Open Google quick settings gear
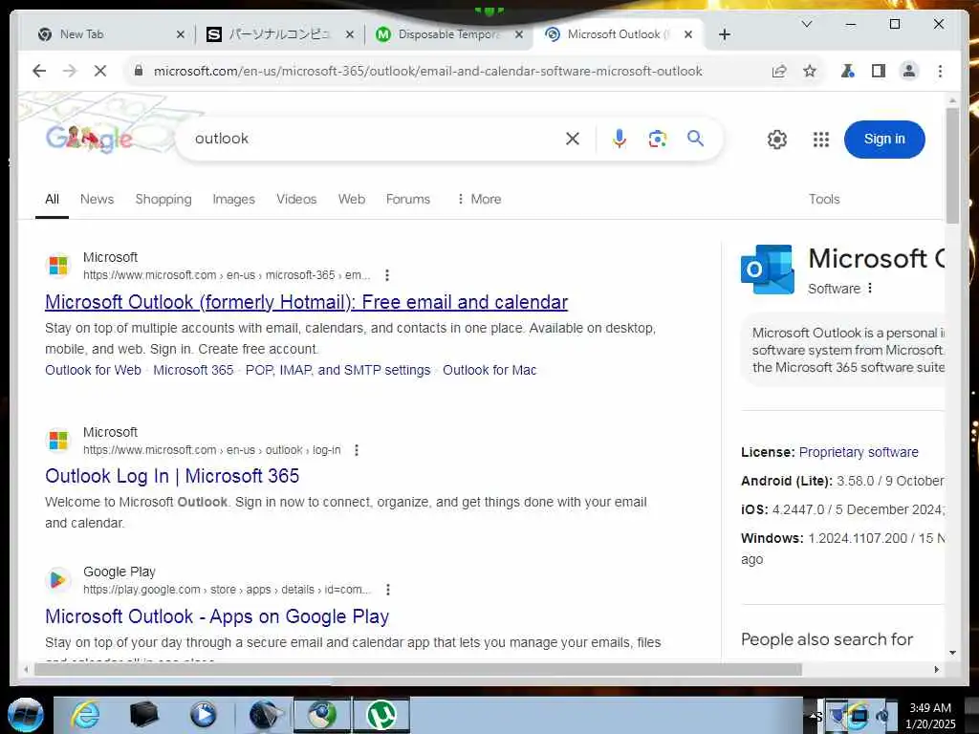The height and width of the screenshot is (734, 979). [777, 140]
